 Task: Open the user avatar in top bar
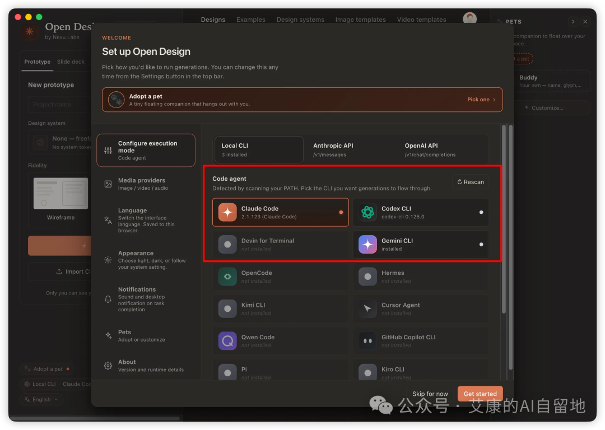(469, 18)
